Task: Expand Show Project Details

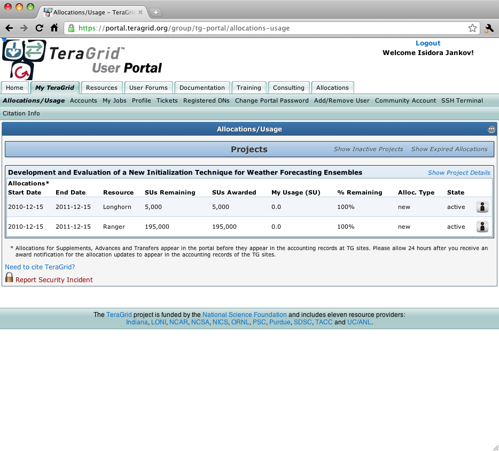Action: coord(458,173)
